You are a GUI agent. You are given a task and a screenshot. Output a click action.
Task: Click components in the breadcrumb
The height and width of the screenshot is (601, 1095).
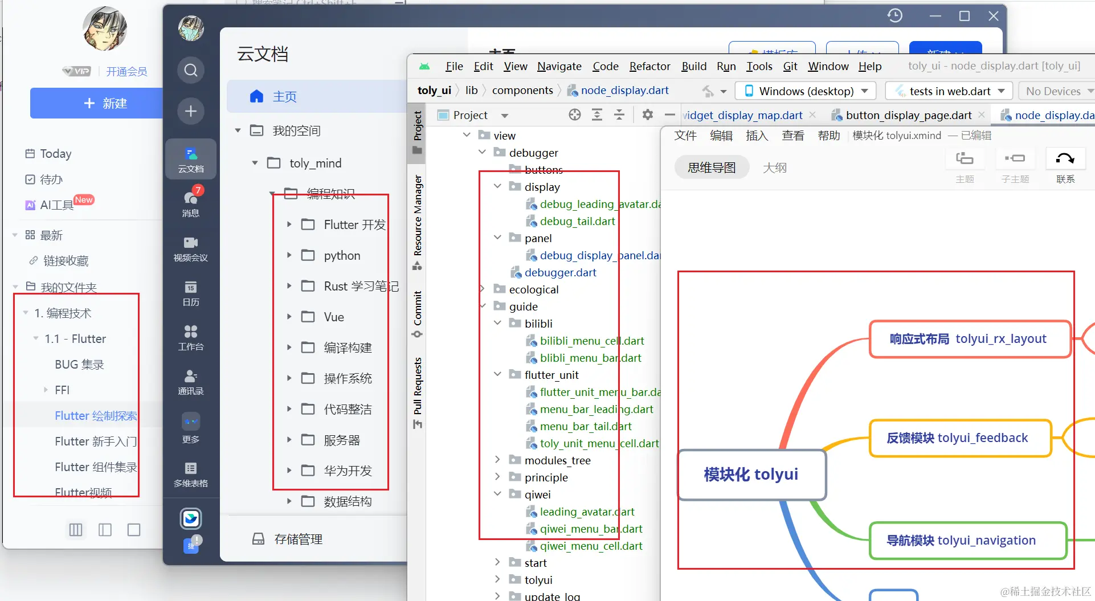click(x=522, y=90)
